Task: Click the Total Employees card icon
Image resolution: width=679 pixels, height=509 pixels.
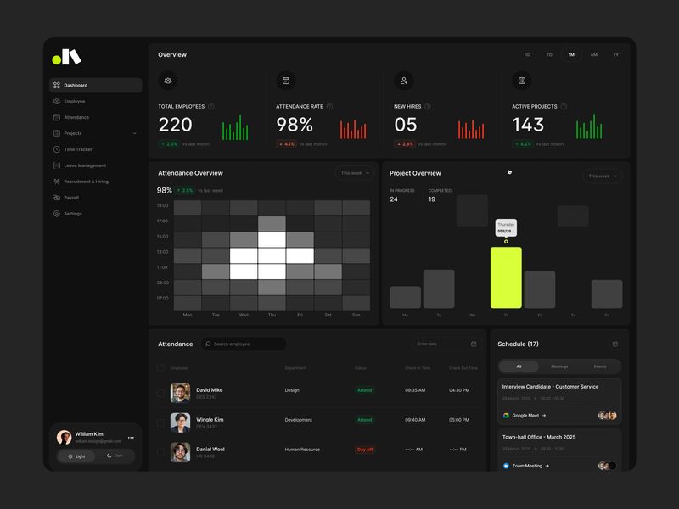Action: pyautogui.click(x=166, y=81)
